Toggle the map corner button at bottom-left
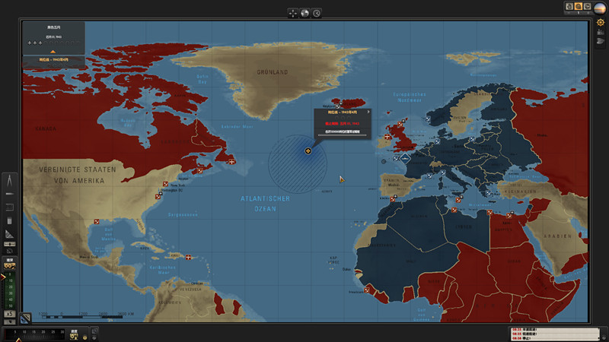609x342 pixels. [x=26, y=318]
